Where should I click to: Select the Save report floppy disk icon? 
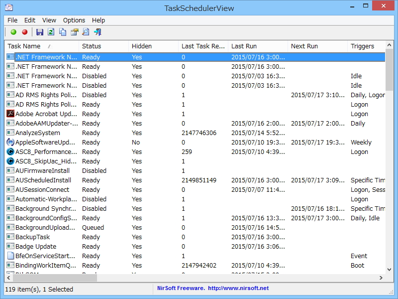(40, 31)
